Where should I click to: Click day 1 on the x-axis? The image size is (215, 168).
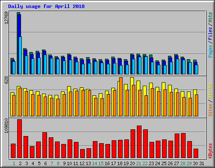pos(14,163)
